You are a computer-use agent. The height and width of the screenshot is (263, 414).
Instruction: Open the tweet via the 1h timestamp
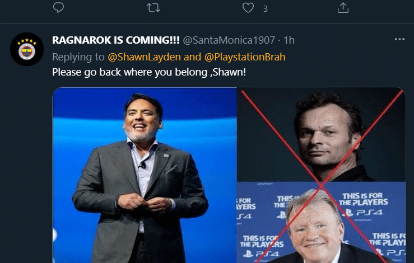click(289, 40)
